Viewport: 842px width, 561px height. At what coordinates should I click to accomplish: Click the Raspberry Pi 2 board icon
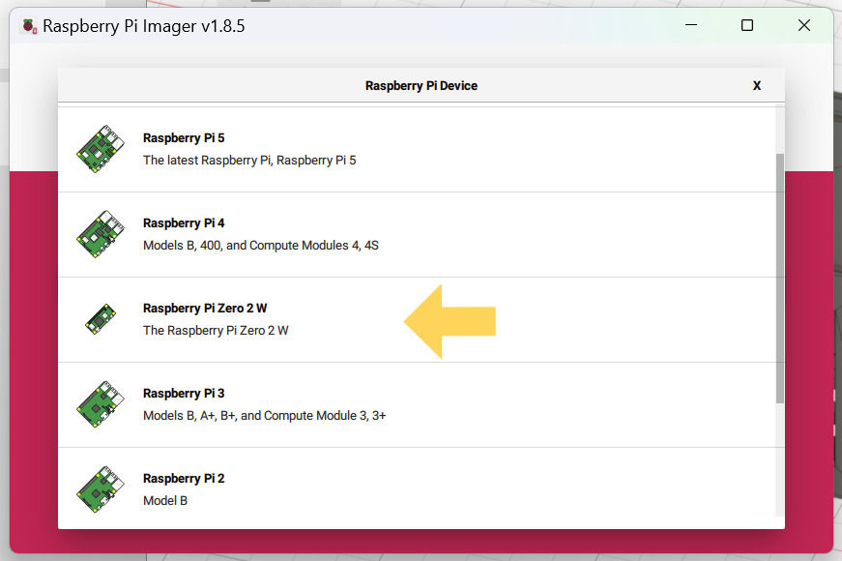click(x=101, y=489)
